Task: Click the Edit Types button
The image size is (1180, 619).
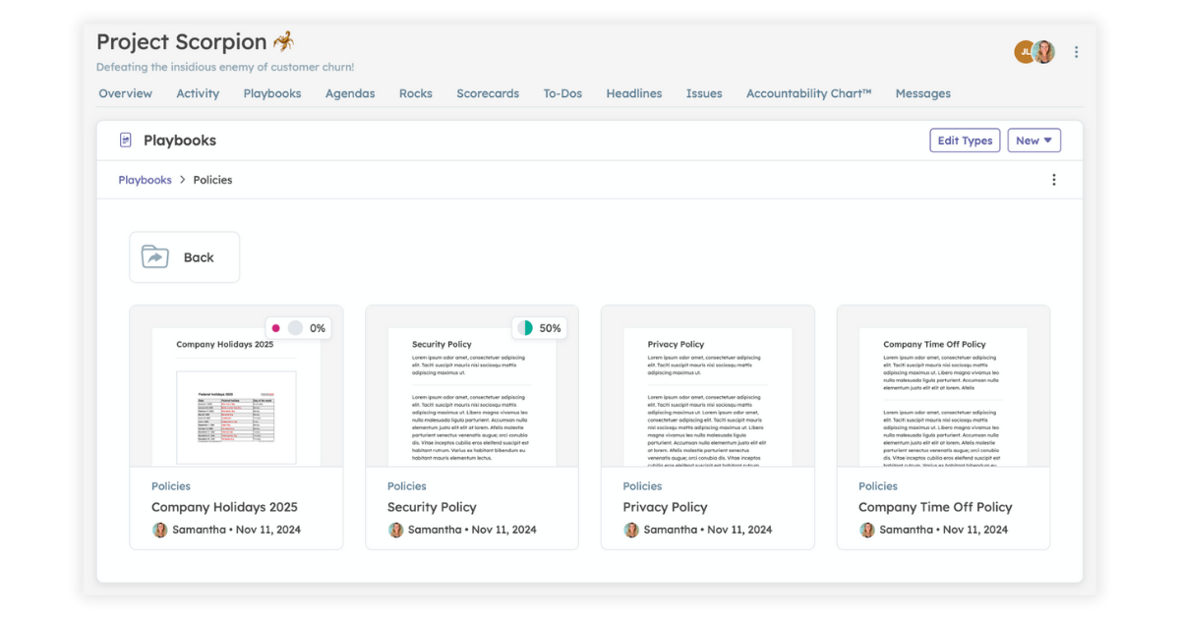Action: (965, 141)
